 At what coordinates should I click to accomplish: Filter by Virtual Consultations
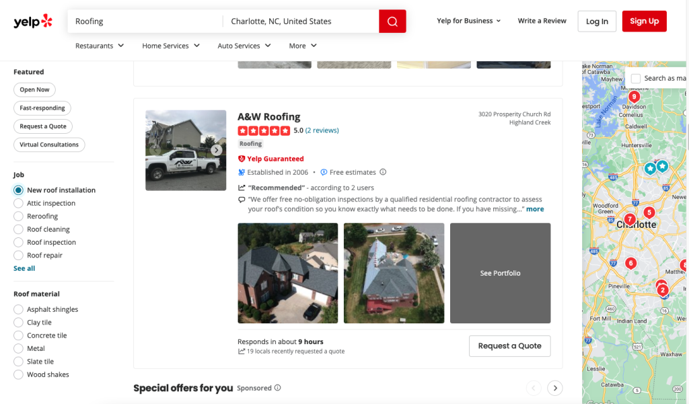[x=49, y=145]
